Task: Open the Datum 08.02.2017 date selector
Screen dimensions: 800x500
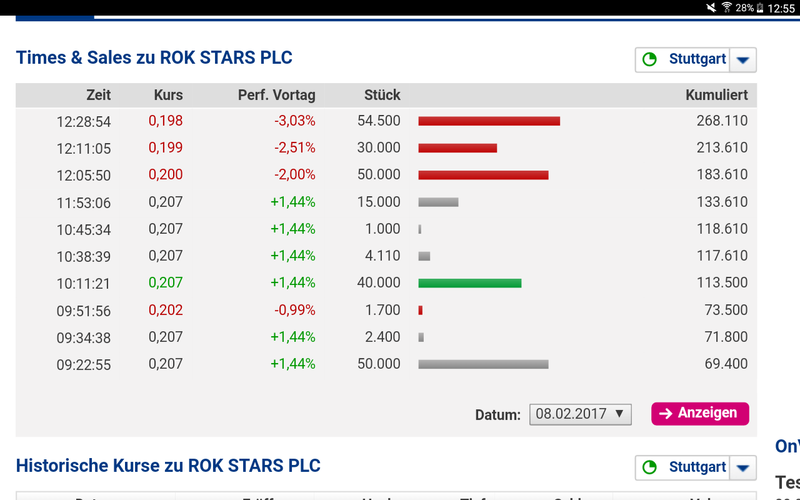Action: pos(580,414)
